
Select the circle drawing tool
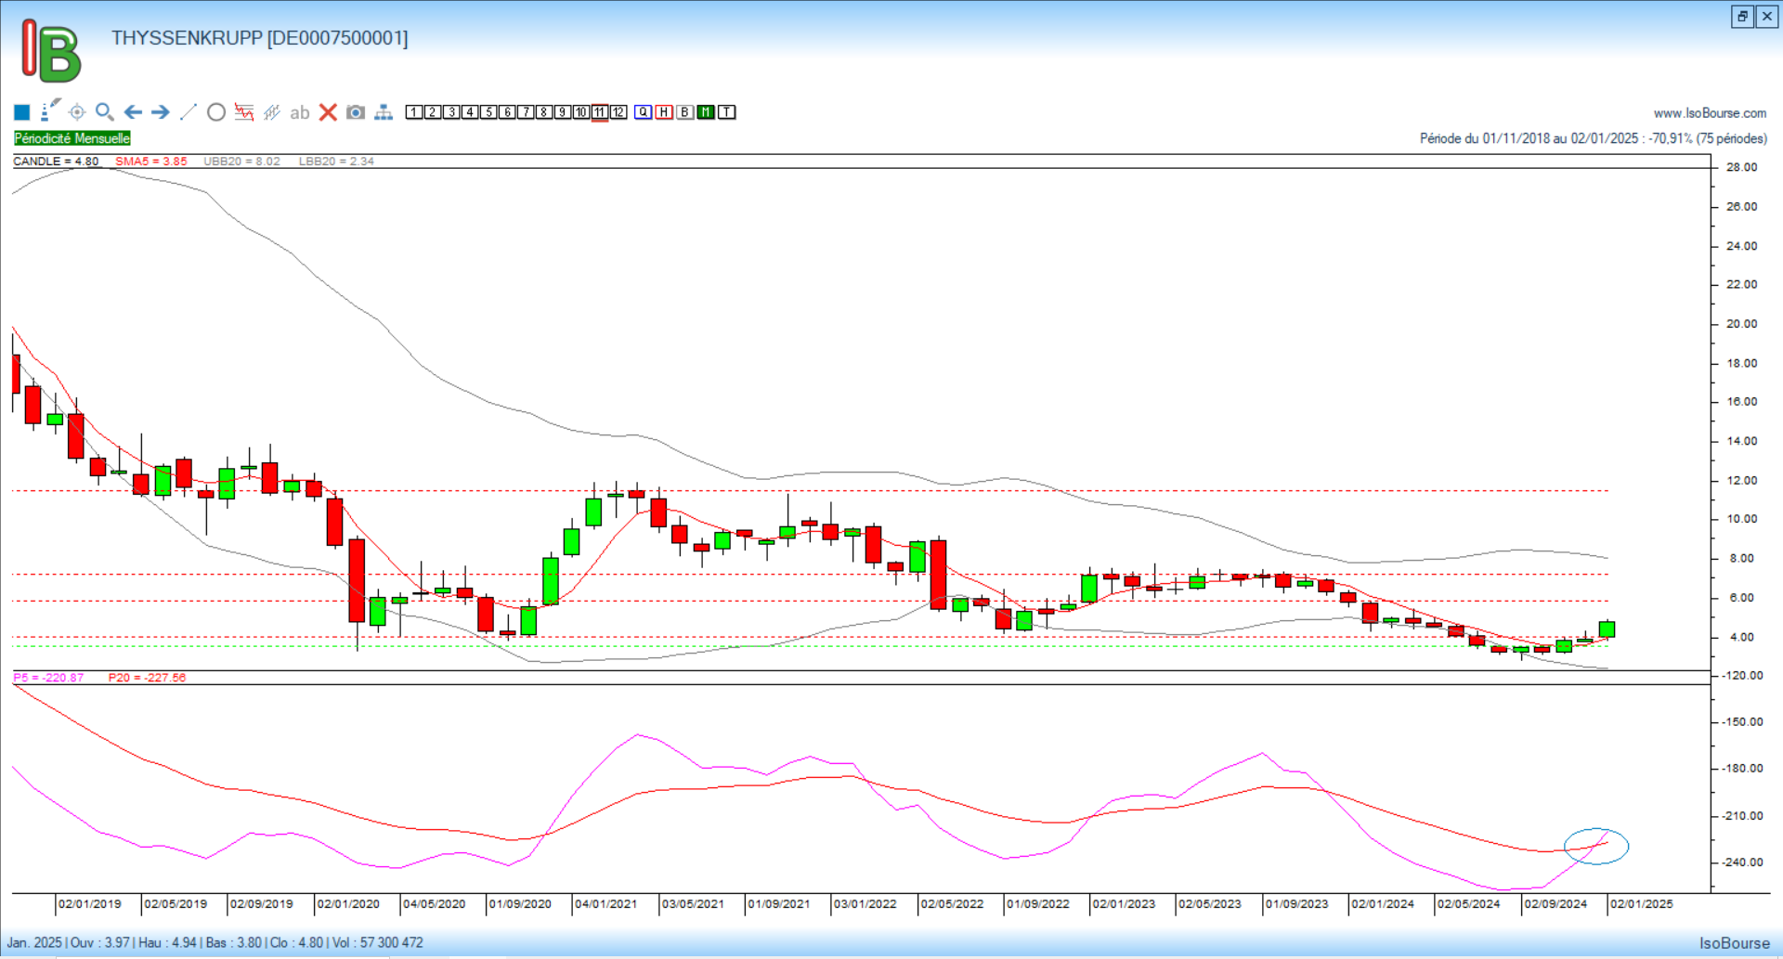[216, 112]
